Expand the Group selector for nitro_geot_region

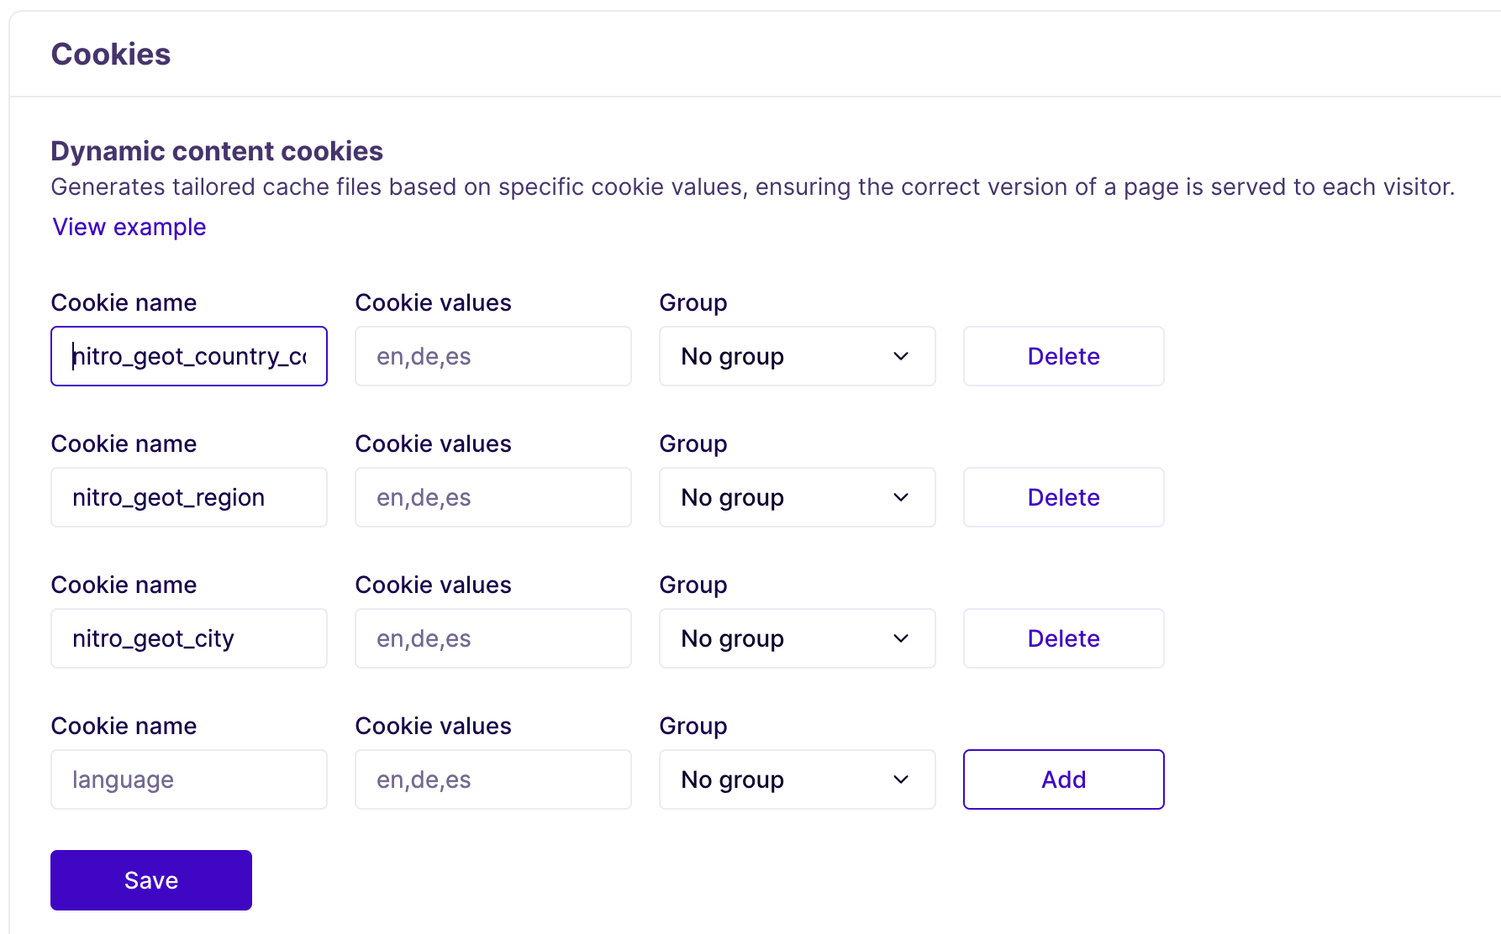(x=796, y=497)
